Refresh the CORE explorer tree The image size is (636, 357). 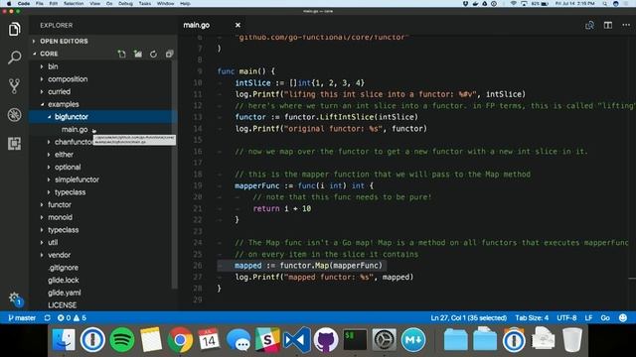pyautogui.click(x=153, y=54)
